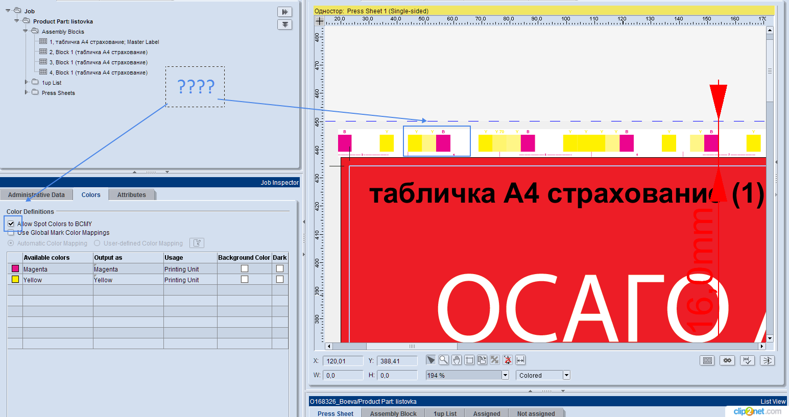The image size is (789, 417).
Task: Click the ruler origin crosshair icon
Action: click(x=320, y=20)
